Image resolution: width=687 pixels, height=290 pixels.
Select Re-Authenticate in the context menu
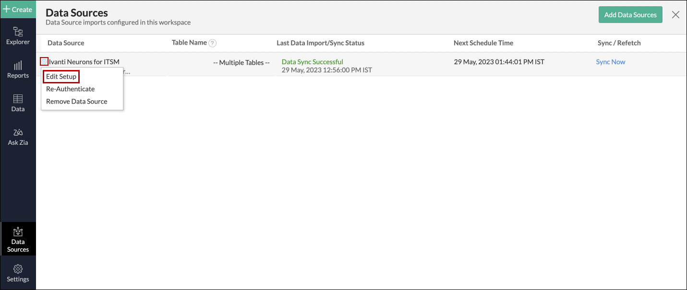pyautogui.click(x=70, y=89)
